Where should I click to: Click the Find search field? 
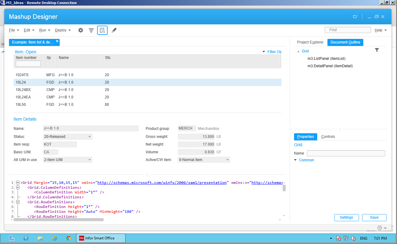[348, 30]
